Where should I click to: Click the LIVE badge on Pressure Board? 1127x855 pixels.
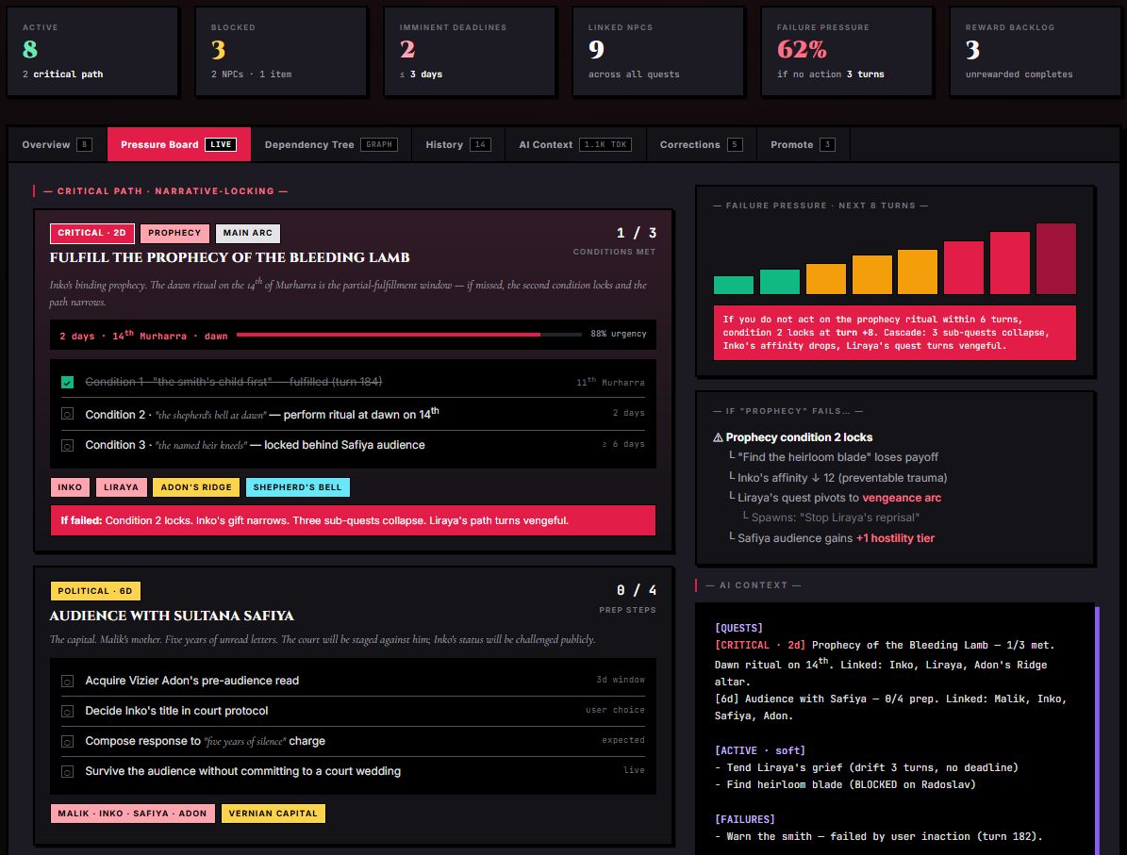(x=221, y=144)
